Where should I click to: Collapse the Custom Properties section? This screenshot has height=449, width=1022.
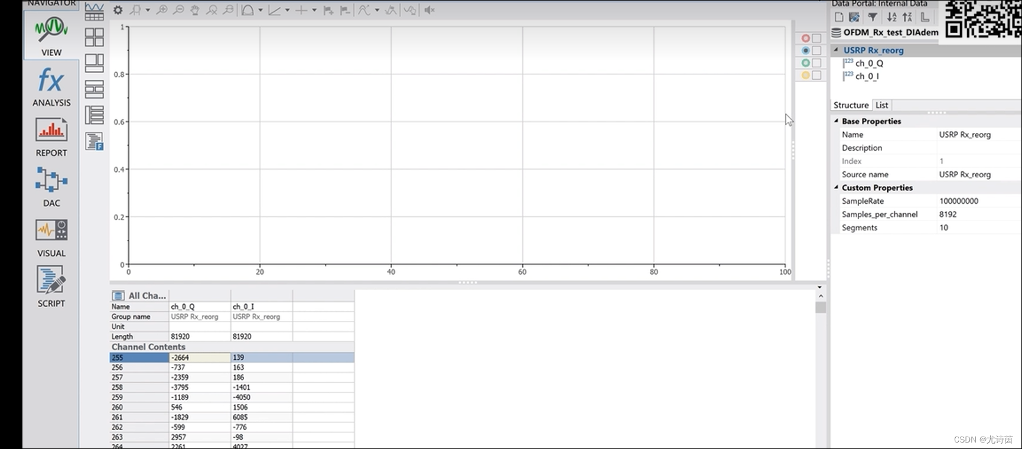836,187
